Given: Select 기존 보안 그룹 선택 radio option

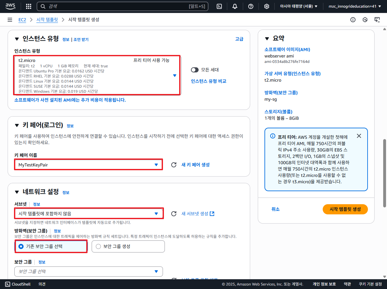Looking at the screenshot, I should [x=51, y=246].
